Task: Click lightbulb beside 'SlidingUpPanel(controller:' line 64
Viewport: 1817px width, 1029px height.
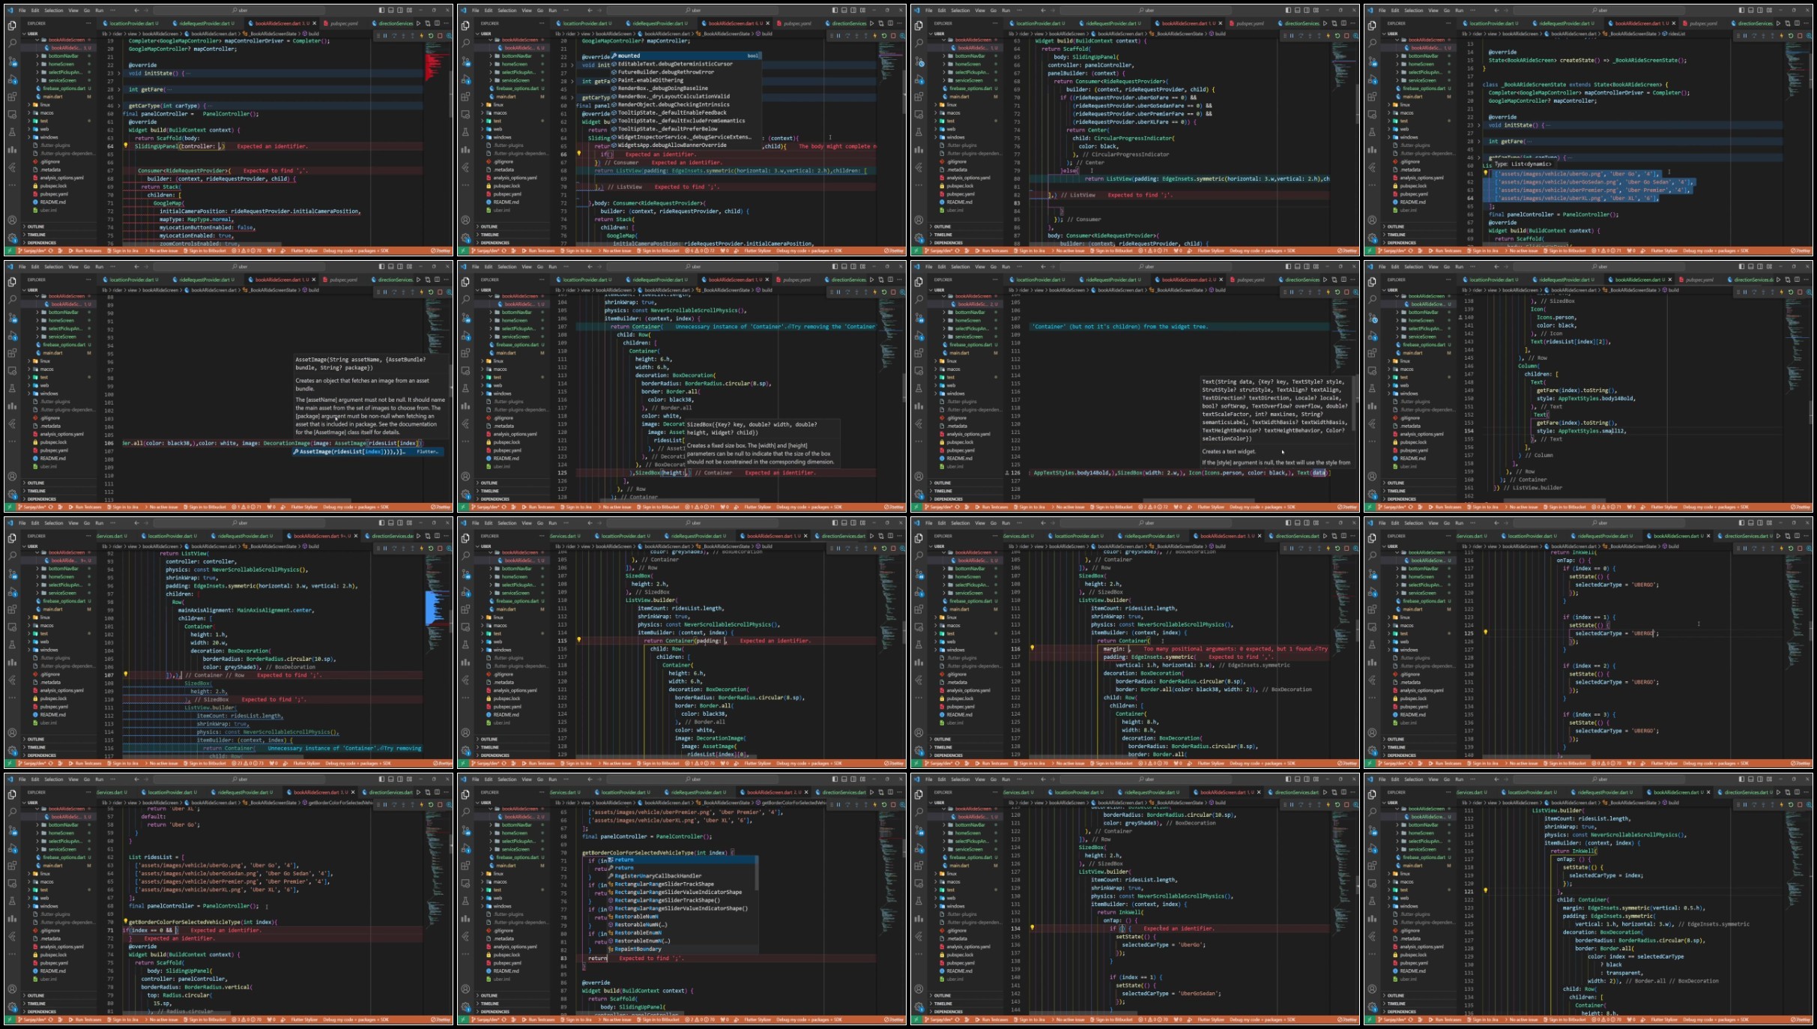Action: tap(125, 146)
